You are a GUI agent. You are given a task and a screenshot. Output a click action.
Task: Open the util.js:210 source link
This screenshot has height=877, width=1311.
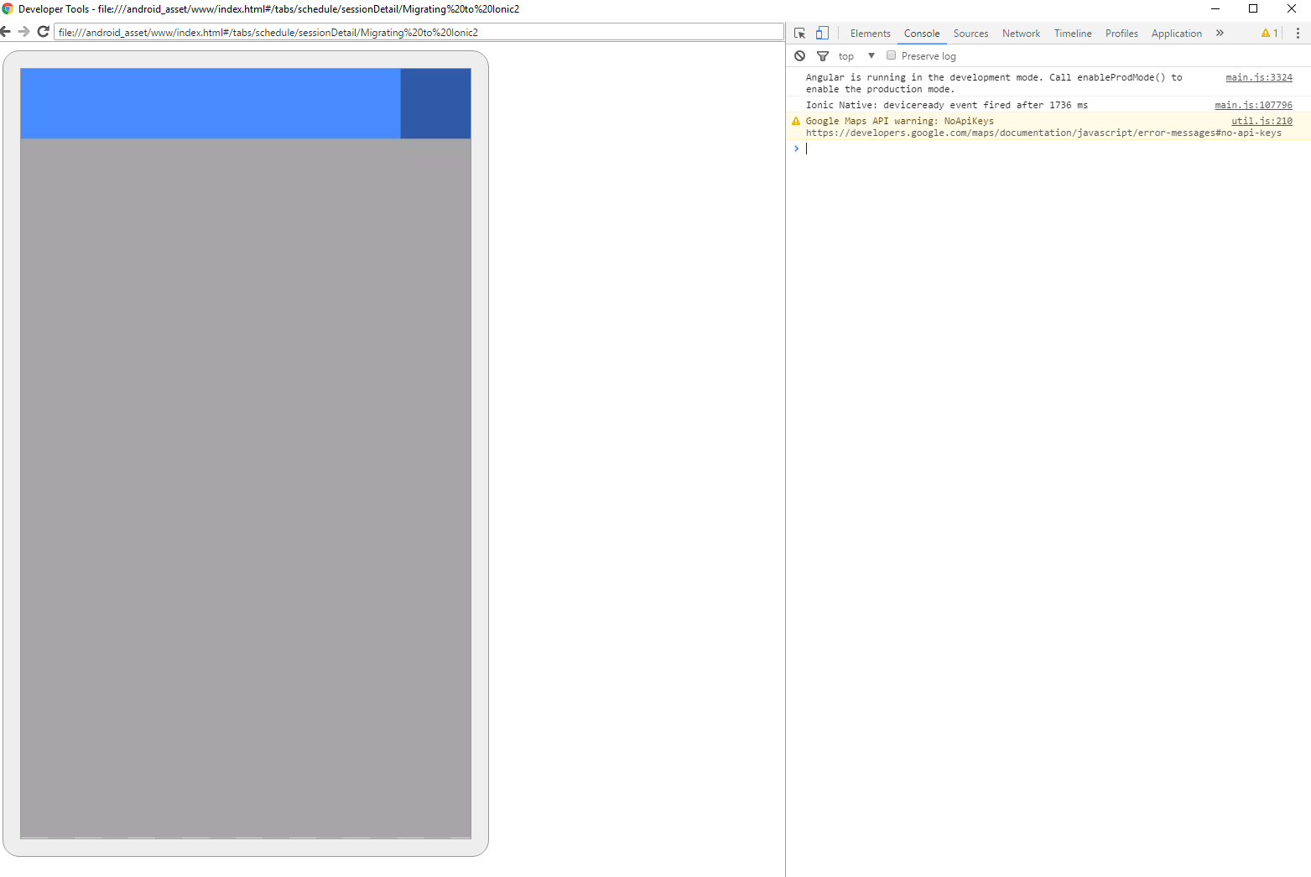click(x=1262, y=120)
